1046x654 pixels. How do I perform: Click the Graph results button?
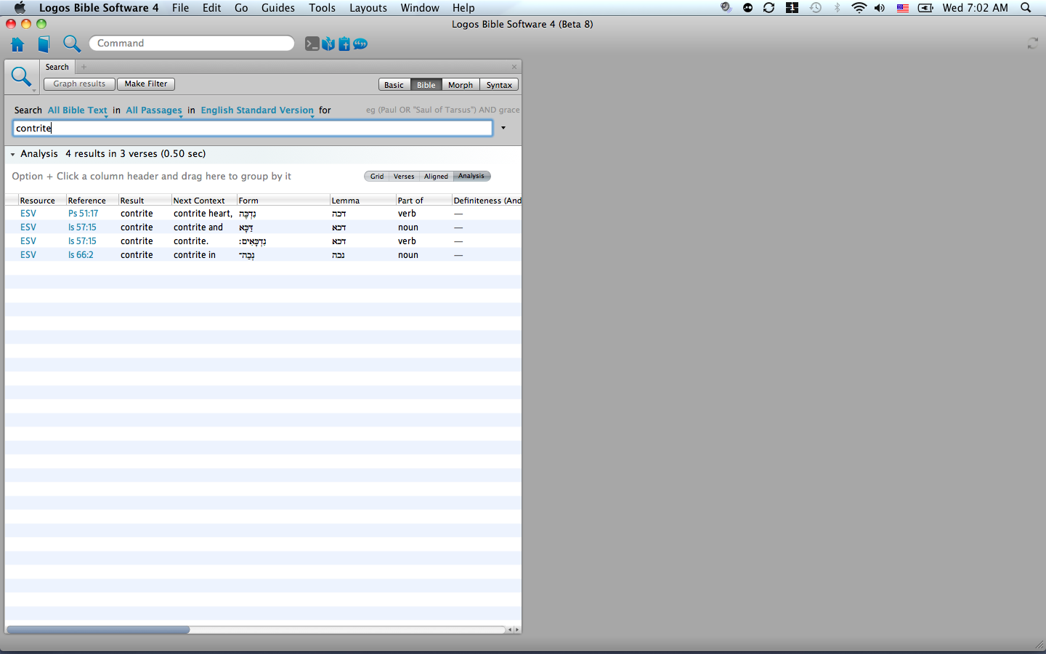point(79,84)
